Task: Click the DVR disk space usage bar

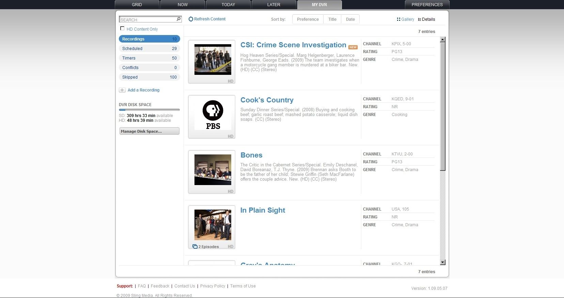Action: point(149,110)
